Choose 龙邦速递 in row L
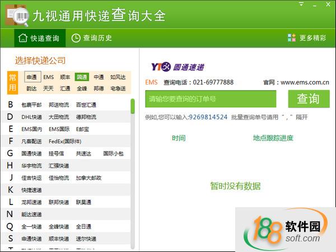 [31, 202]
